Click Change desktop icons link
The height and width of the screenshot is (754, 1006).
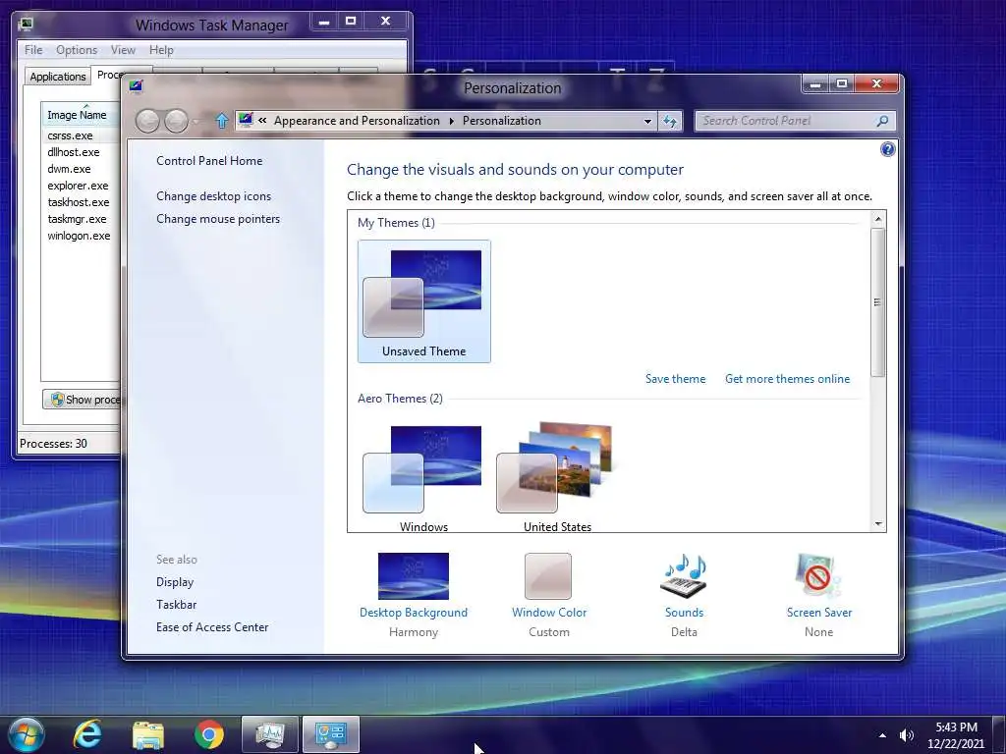tap(213, 196)
